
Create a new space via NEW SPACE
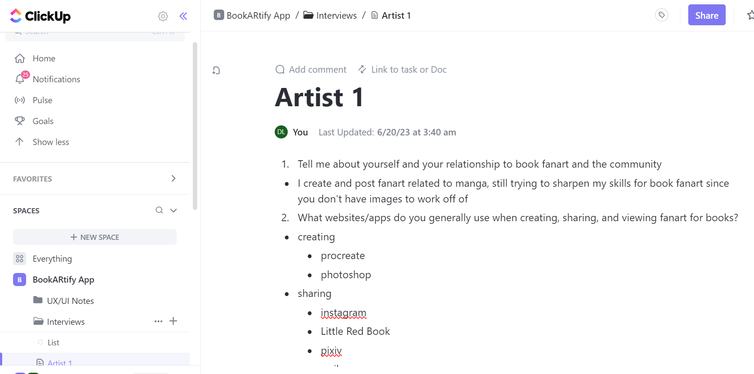click(x=95, y=237)
